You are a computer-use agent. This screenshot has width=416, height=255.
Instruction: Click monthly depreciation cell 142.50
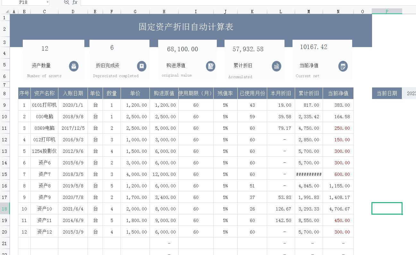pos(281,220)
